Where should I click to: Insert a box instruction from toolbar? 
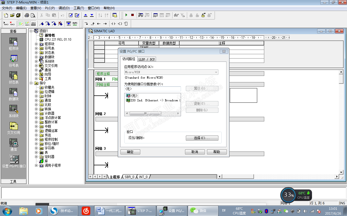point(126,24)
